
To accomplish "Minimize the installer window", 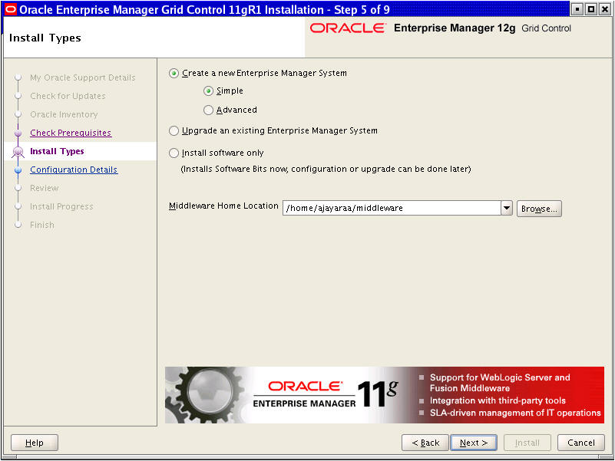I will [577, 9].
